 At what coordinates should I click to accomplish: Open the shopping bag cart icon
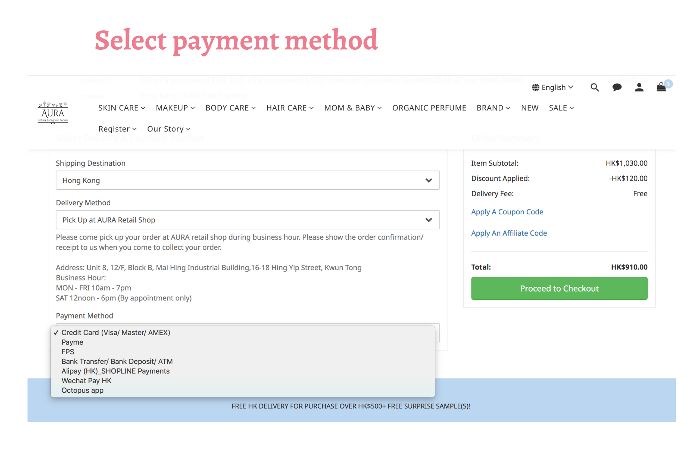pyautogui.click(x=661, y=87)
